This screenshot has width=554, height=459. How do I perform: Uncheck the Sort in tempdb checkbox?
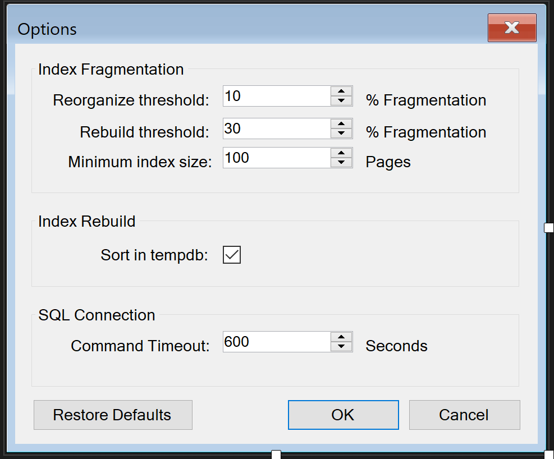232,255
